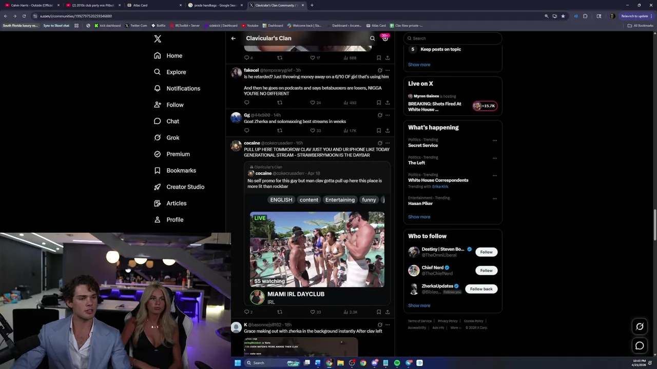
Task: Reply to the fakecel post
Action: 246,102
